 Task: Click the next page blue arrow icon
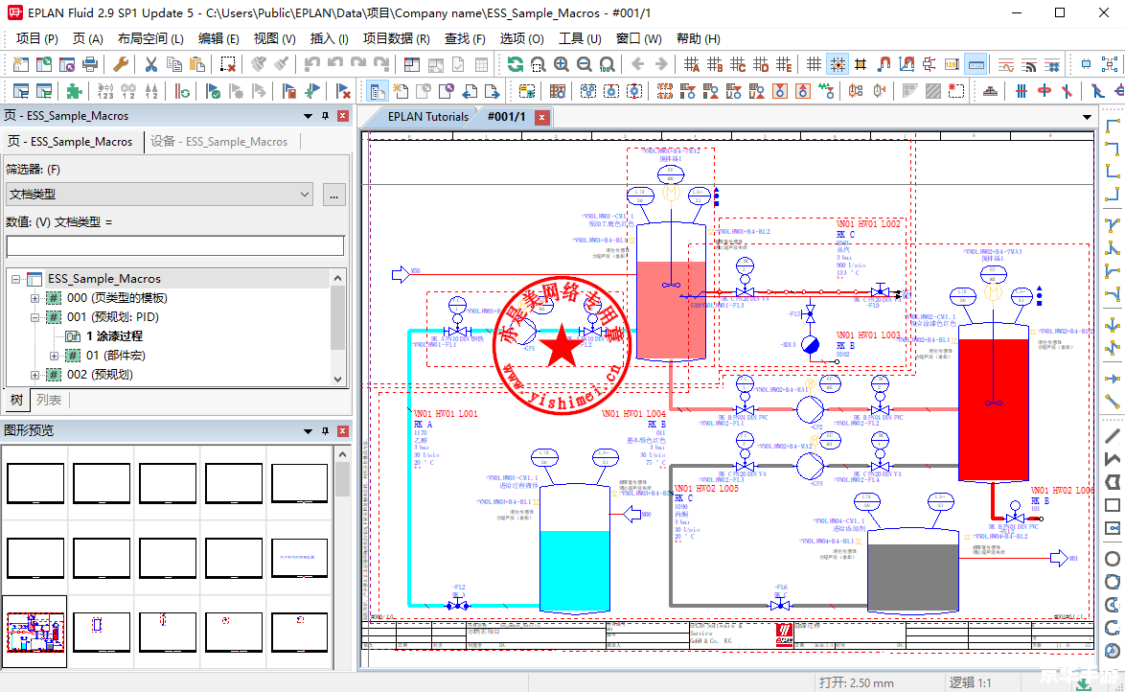[493, 91]
